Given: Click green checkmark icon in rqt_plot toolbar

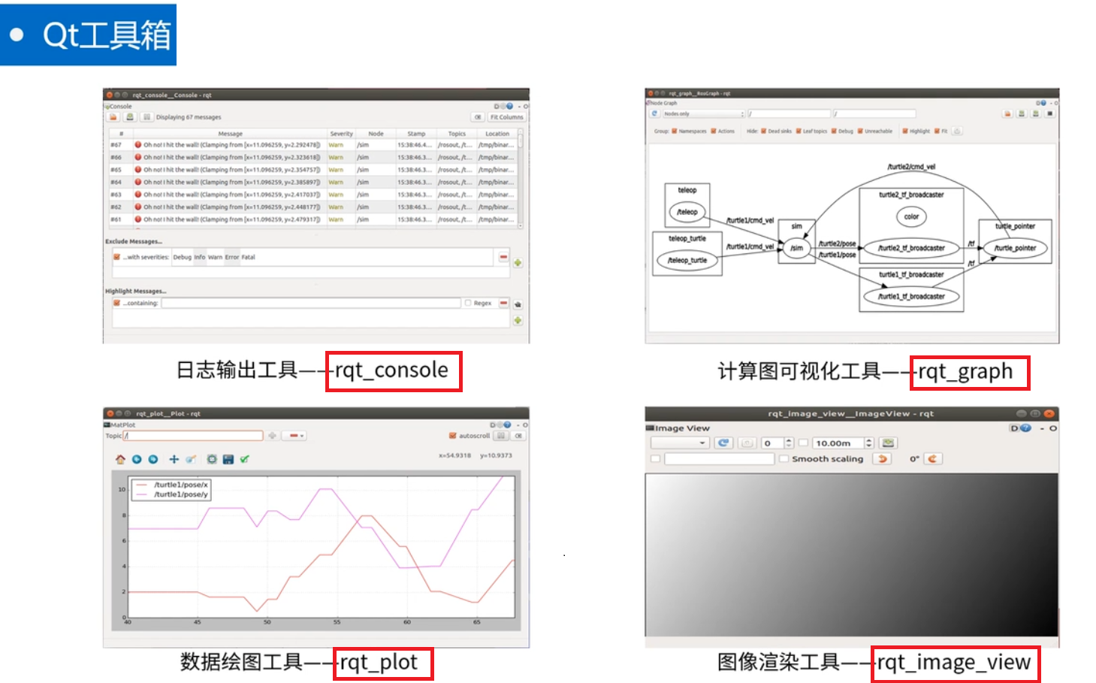Looking at the screenshot, I should (x=245, y=459).
